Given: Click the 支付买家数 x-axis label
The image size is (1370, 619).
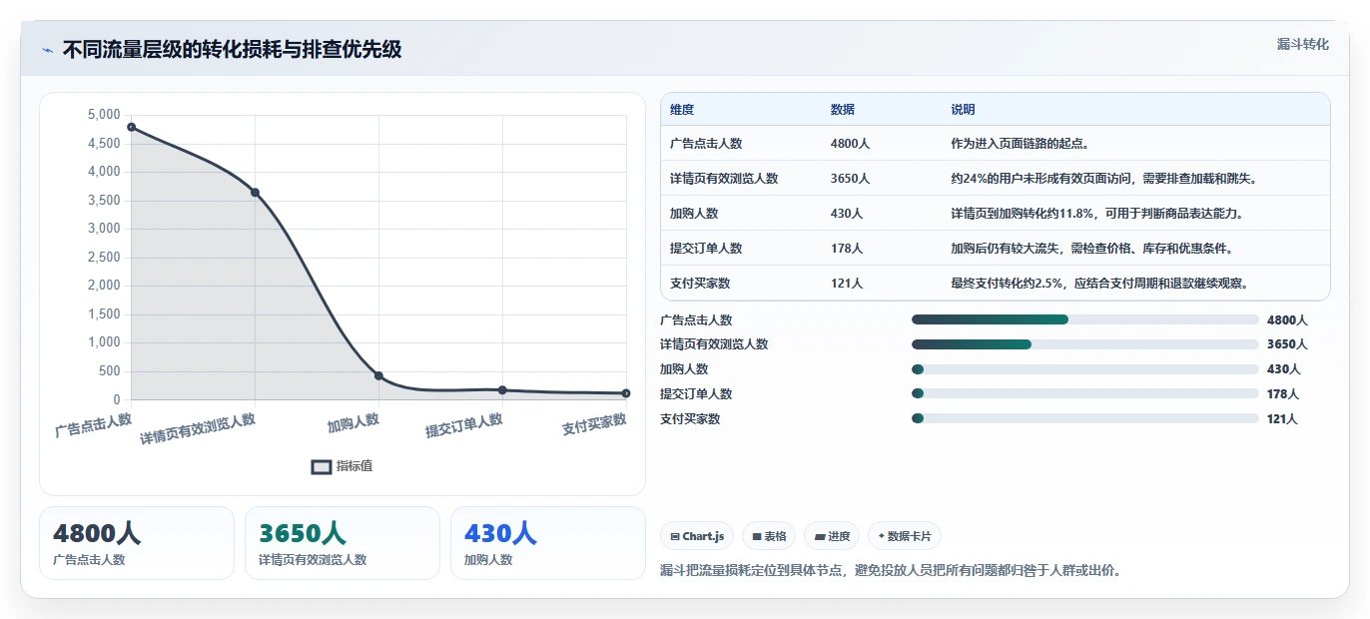Looking at the screenshot, I should point(594,424).
